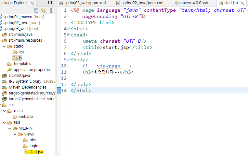The width and height of the screenshot is (248, 156).
Task: Select spring02_mvc project
Action: pyautogui.click(x=22, y=23)
